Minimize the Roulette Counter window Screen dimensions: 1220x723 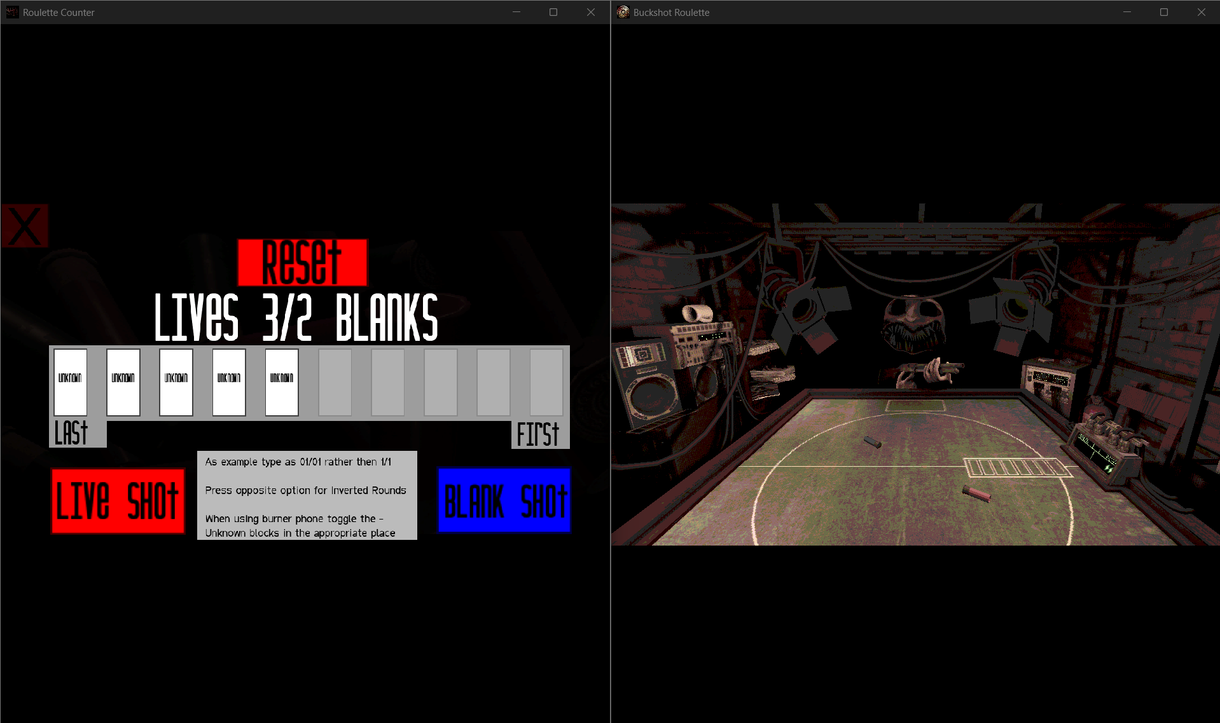516,12
